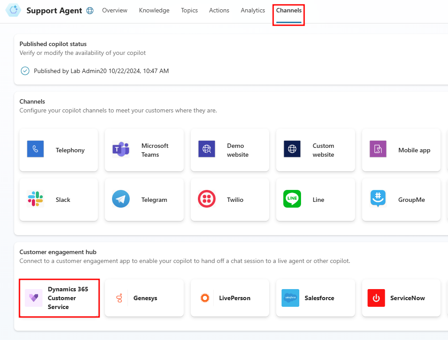
Task: Open Dynamics 365 Customer Service label
Action: 68,298
